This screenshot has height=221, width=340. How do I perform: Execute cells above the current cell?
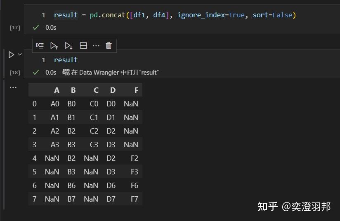[x=54, y=46]
